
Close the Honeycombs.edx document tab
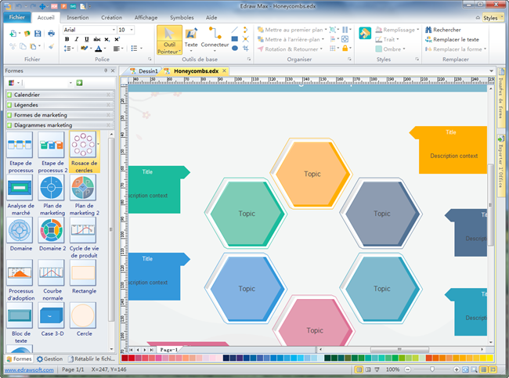(x=224, y=70)
